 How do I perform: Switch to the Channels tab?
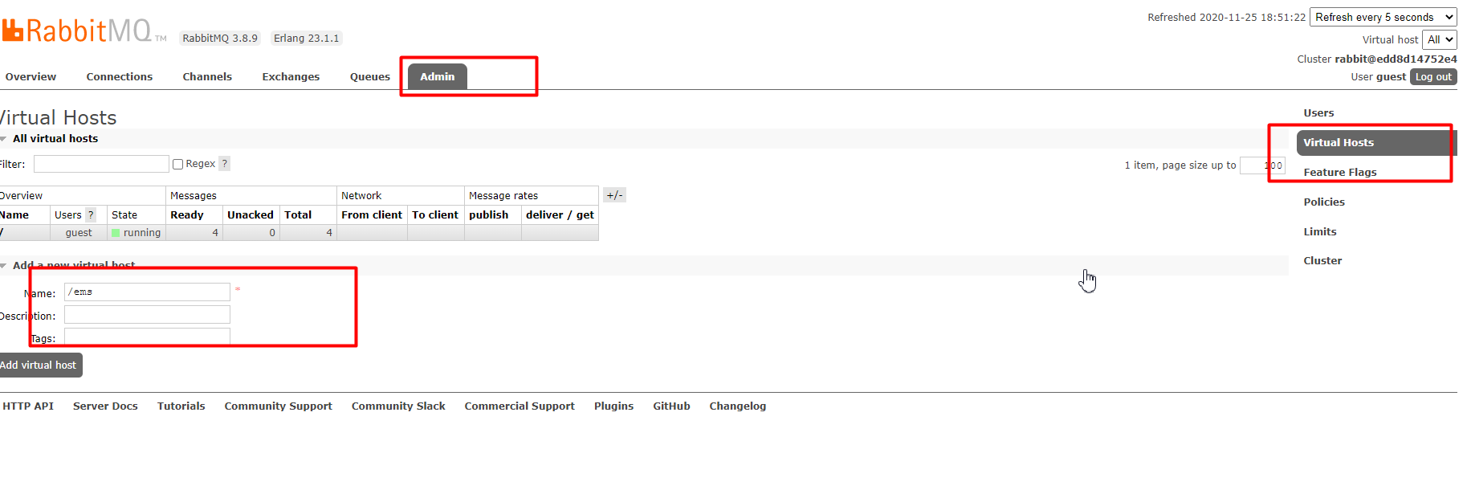pyautogui.click(x=207, y=77)
